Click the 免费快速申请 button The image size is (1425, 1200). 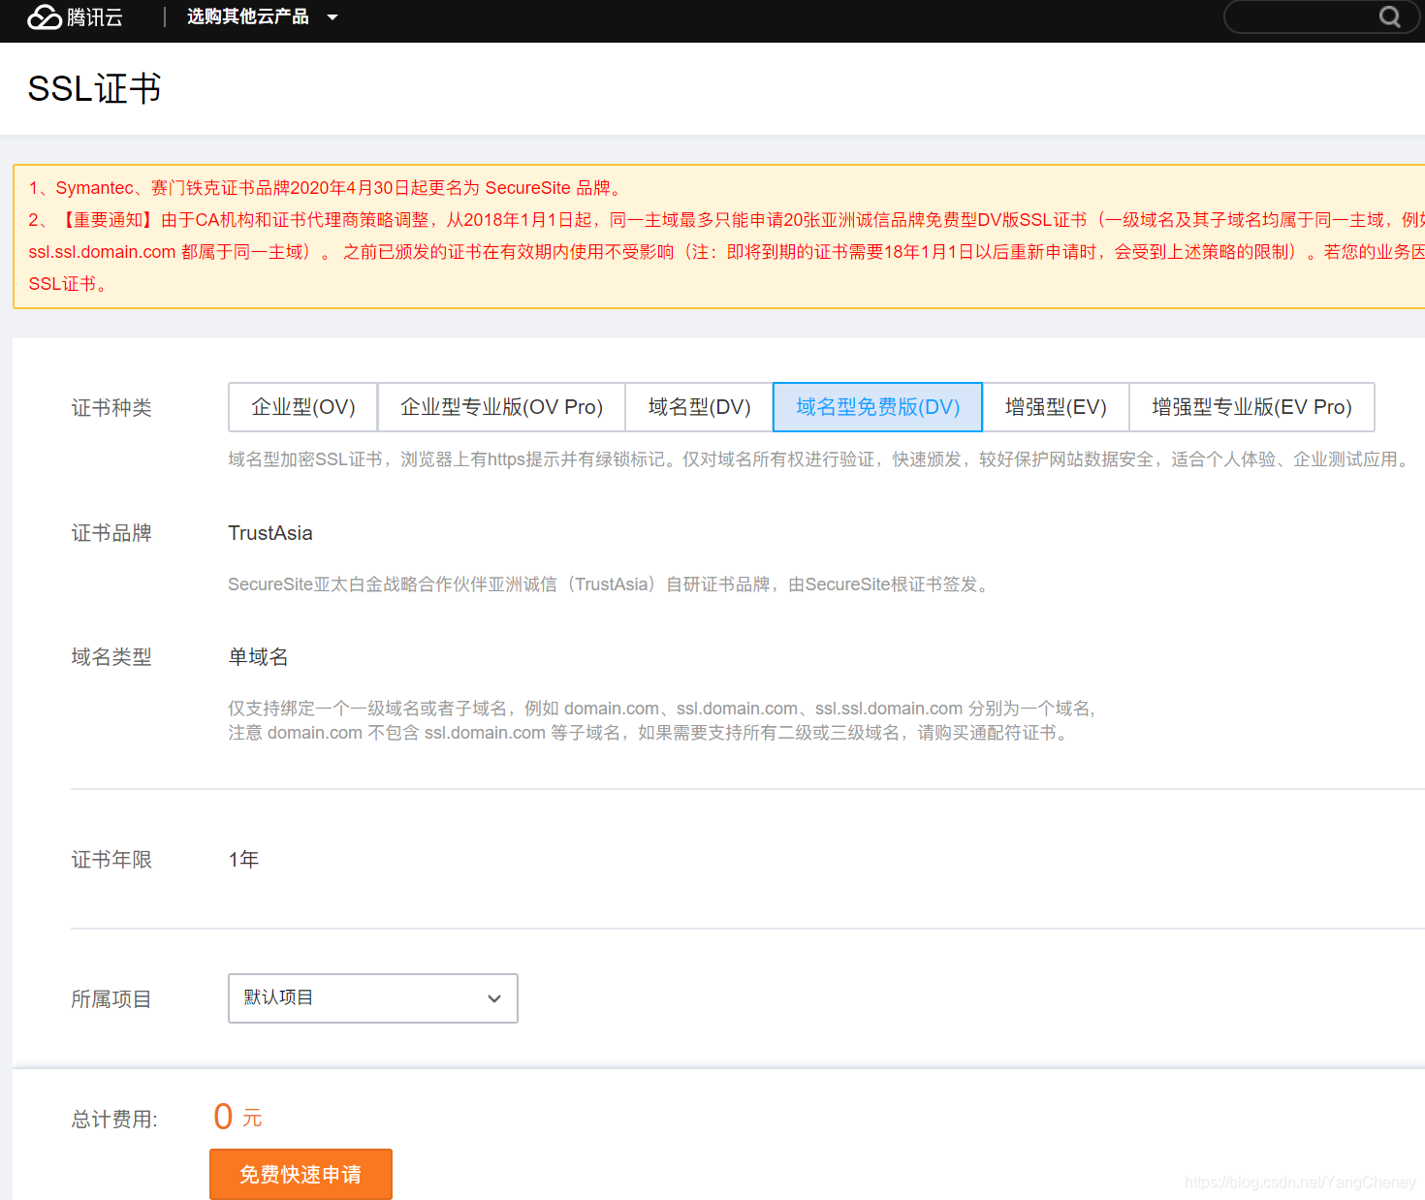[301, 1175]
